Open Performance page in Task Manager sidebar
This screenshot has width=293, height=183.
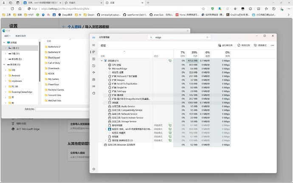pyautogui.click(x=93, y=59)
